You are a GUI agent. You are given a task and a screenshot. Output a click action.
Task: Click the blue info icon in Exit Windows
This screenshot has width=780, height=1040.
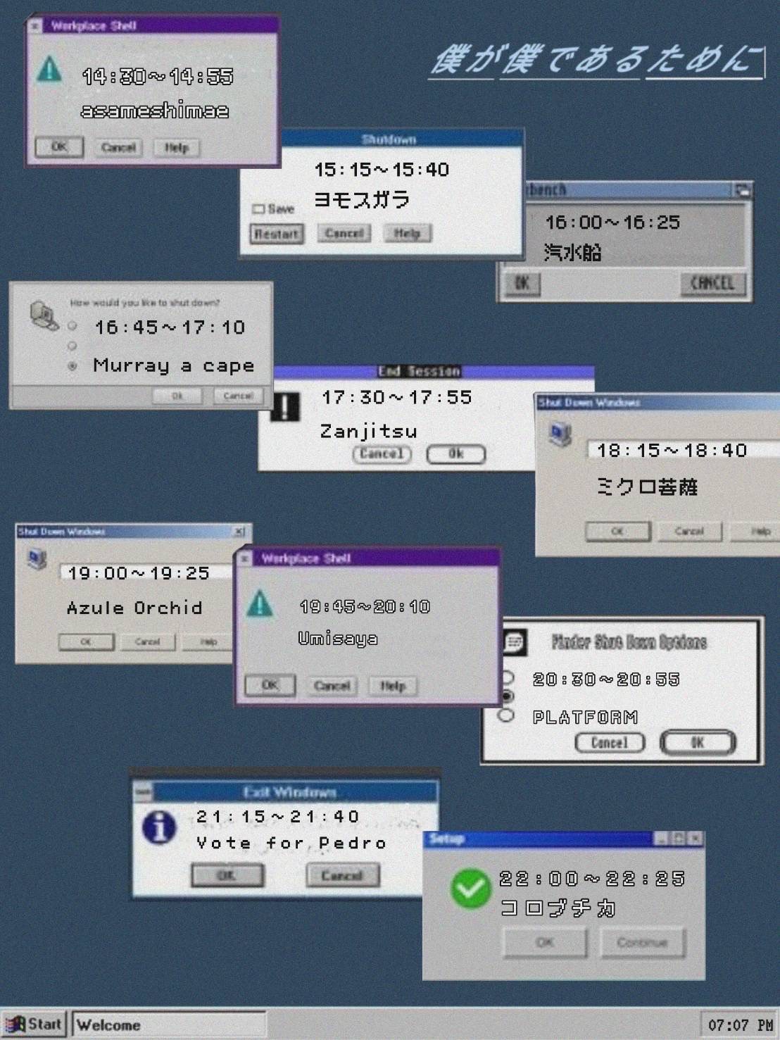pyautogui.click(x=159, y=827)
